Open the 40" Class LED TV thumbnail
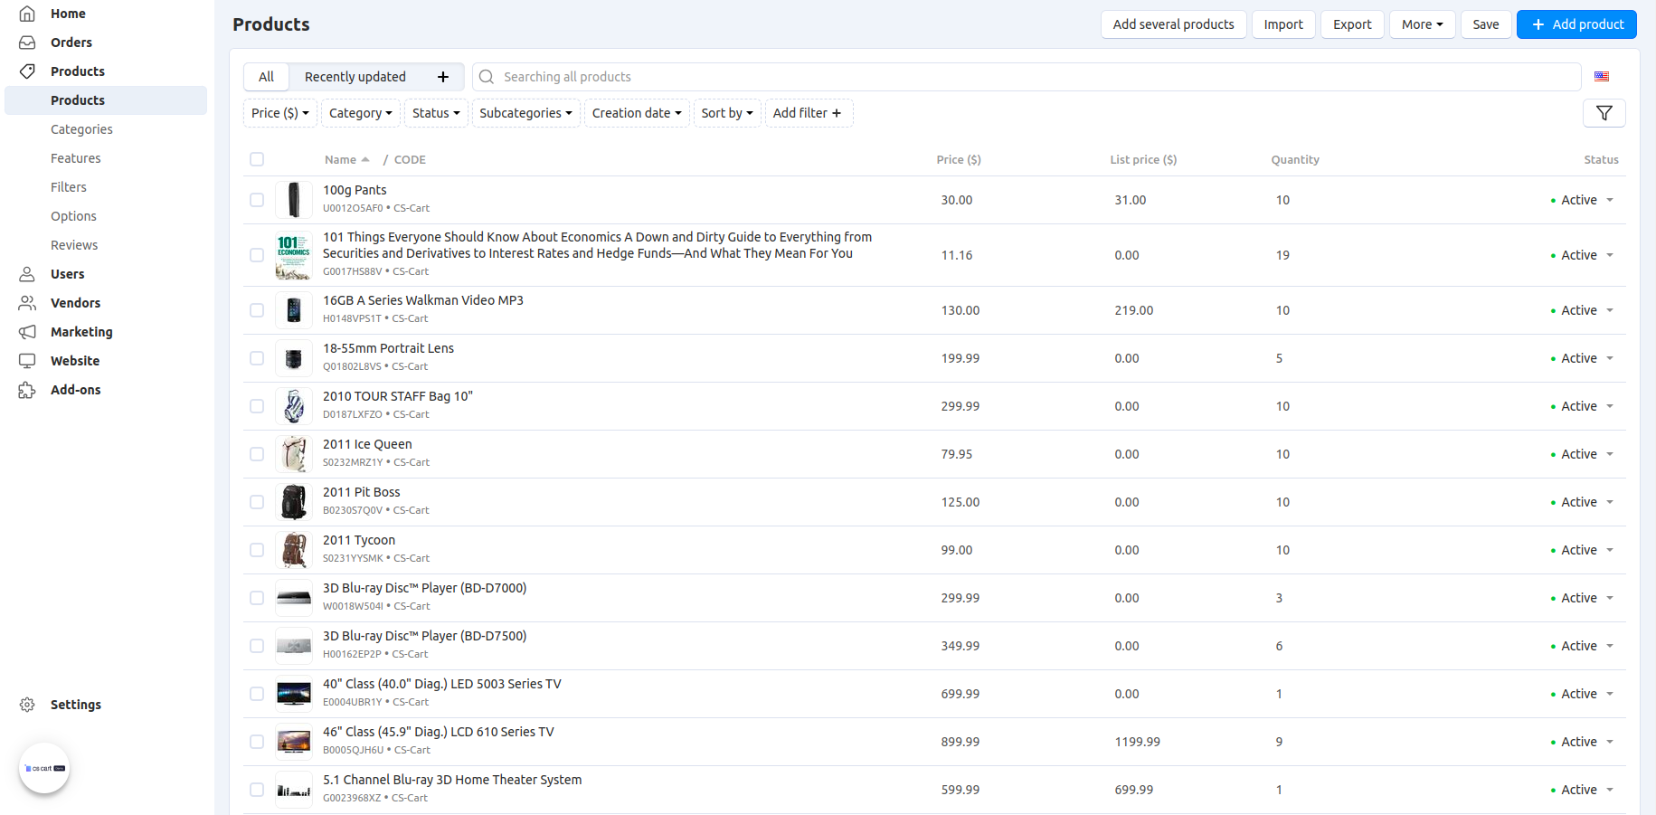 click(294, 694)
